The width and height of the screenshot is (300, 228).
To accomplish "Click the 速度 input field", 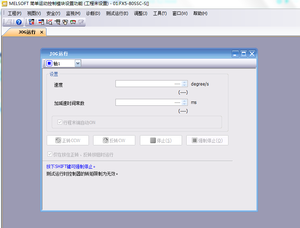I will click(148, 84).
